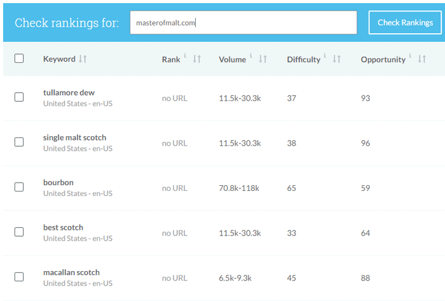The width and height of the screenshot is (445, 301).
Task: Sort table by Opportunity column arrows
Action: [x=421, y=59]
